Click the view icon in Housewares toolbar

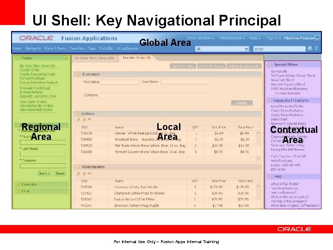[90, 174]
